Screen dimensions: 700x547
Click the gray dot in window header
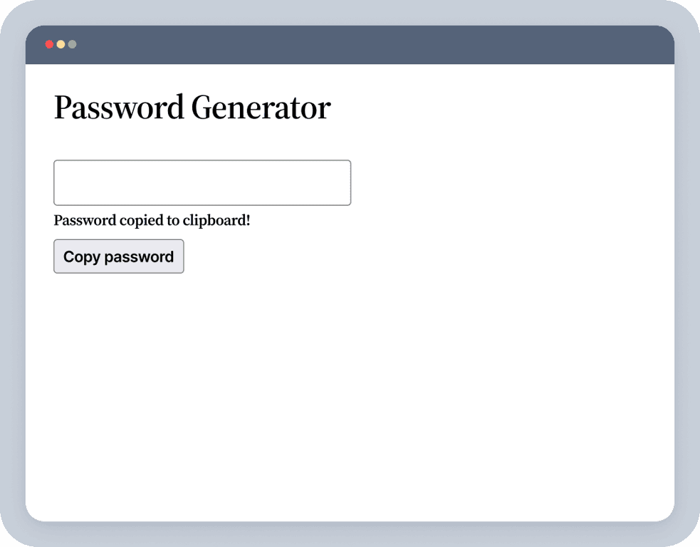pos(72,44)
